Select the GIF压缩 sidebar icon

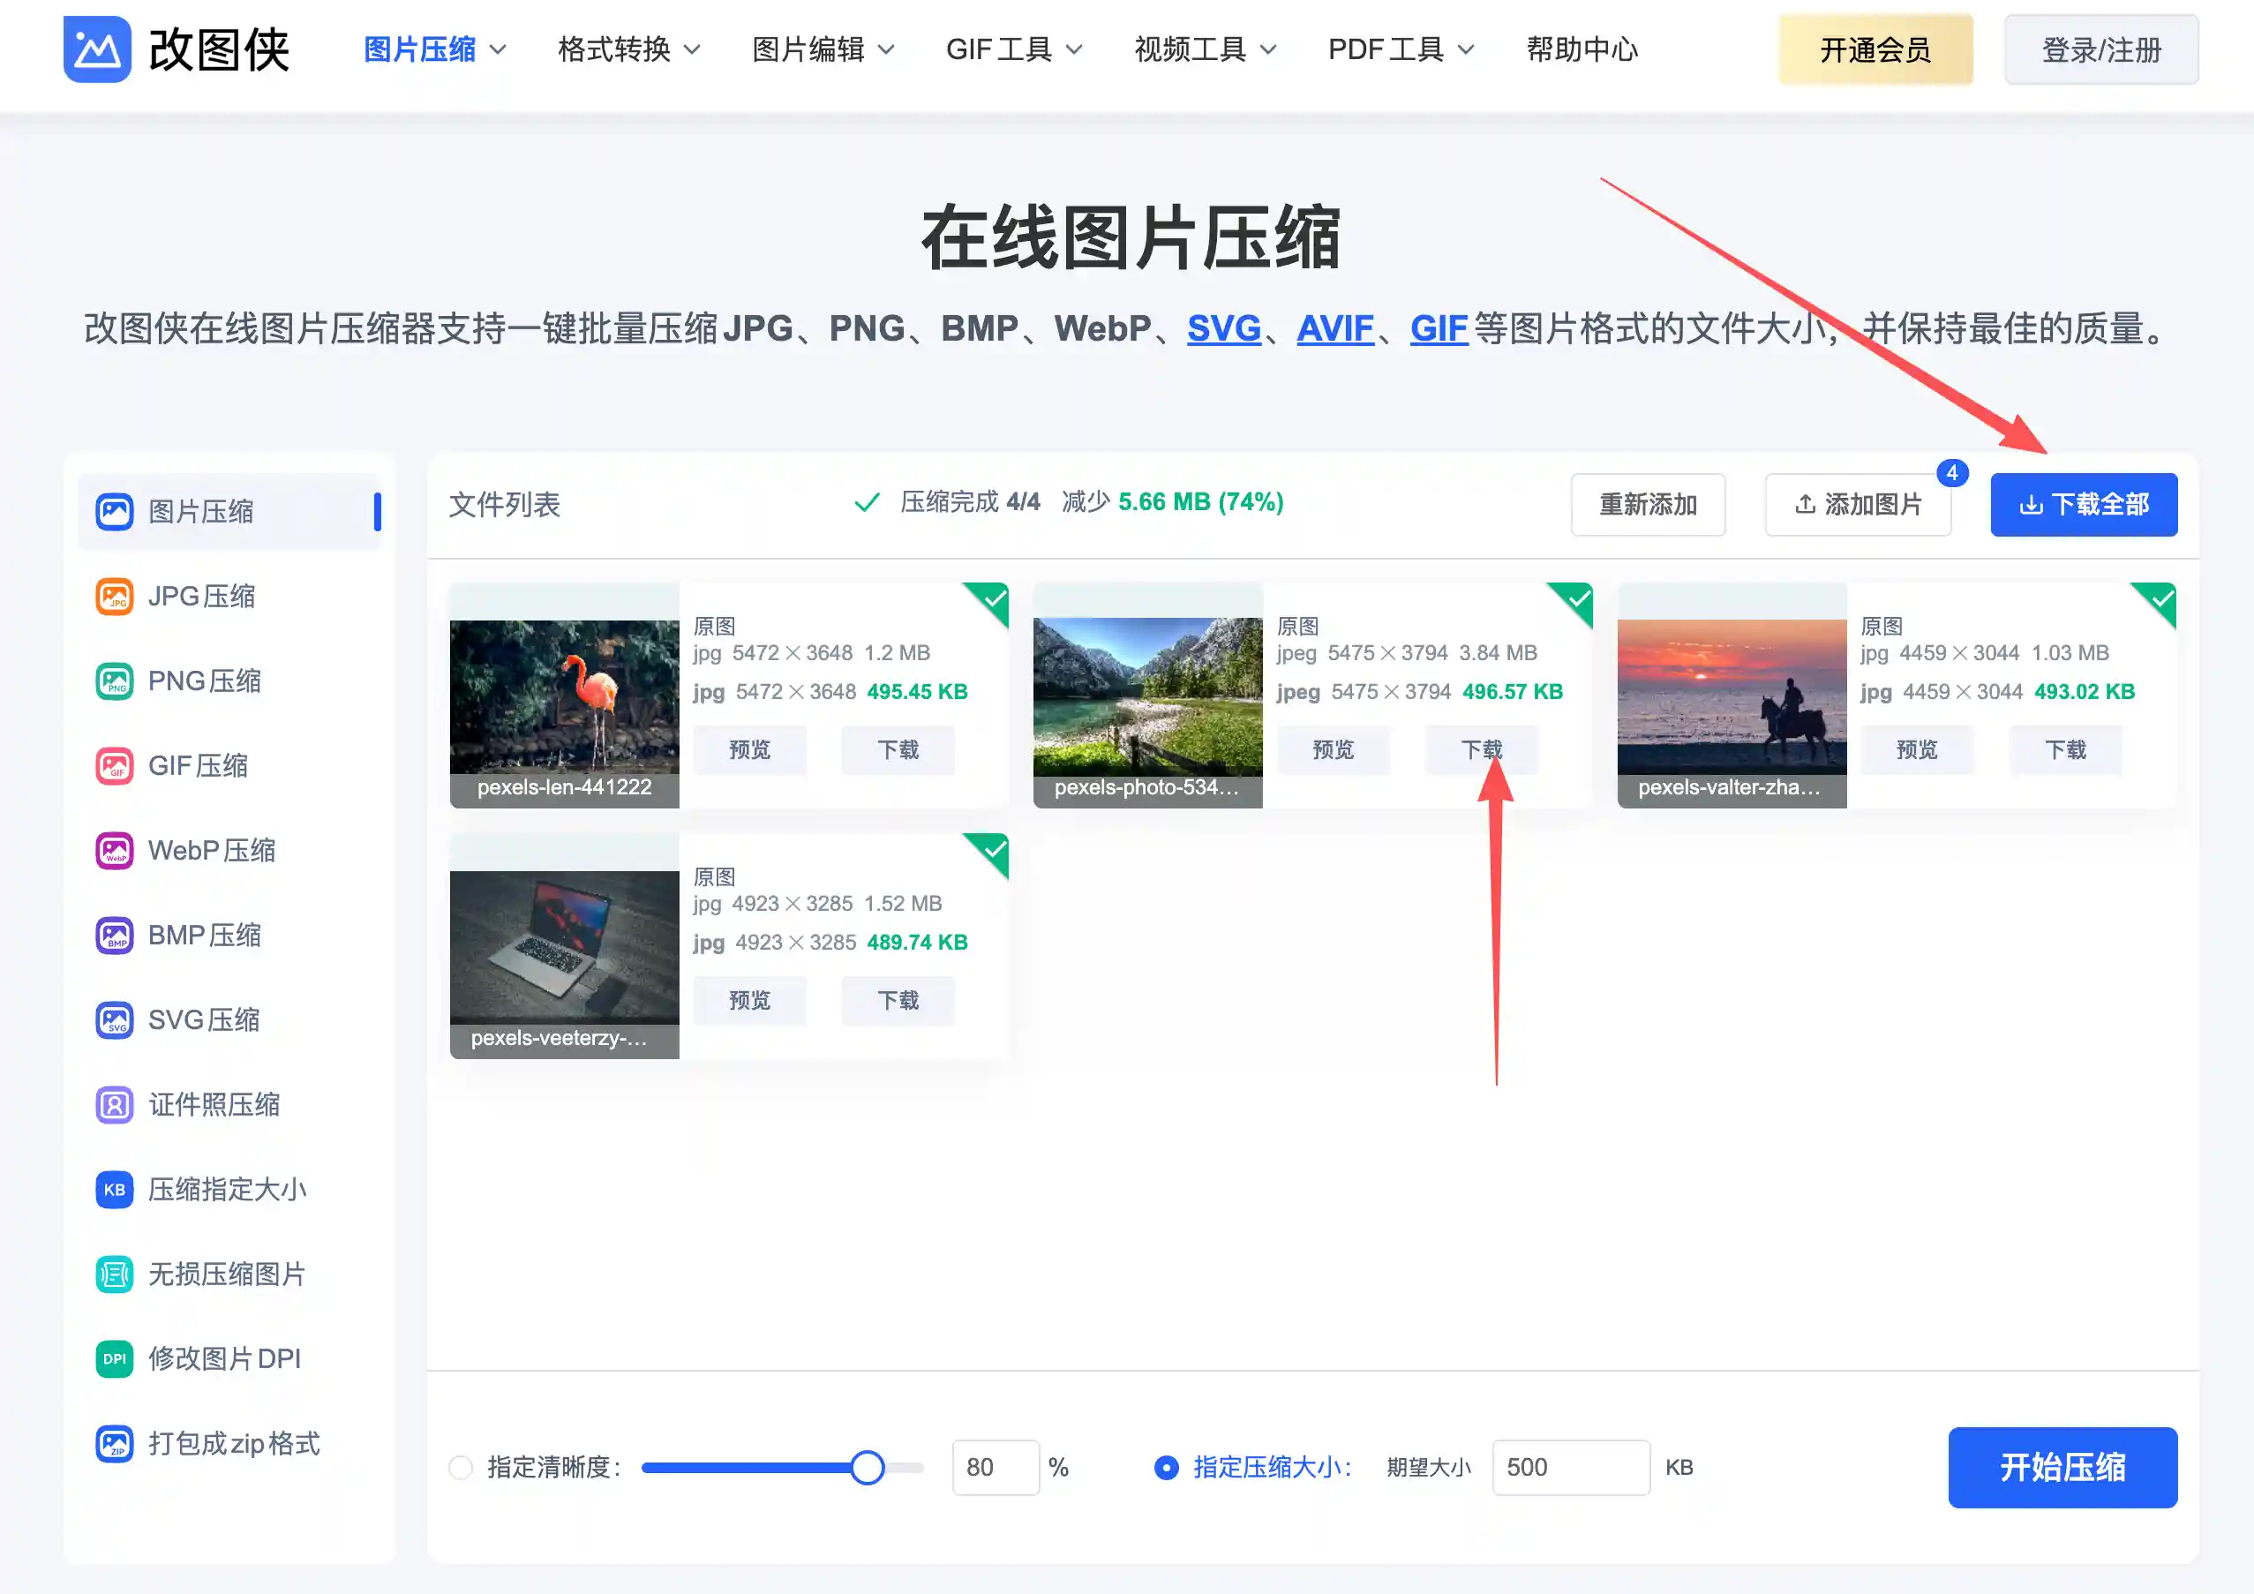coord(198,765)
